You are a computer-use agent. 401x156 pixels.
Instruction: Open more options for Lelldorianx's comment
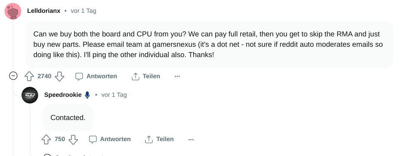point(177,76)
